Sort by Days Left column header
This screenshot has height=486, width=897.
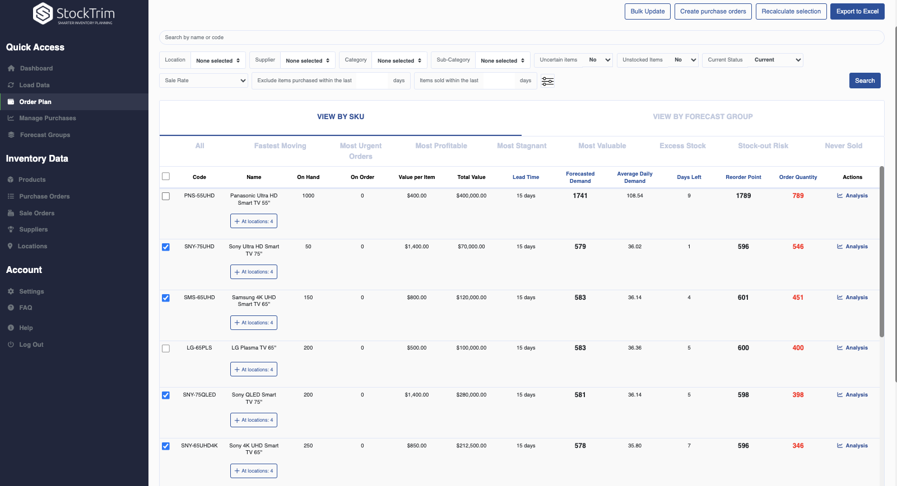coord(689,177)
